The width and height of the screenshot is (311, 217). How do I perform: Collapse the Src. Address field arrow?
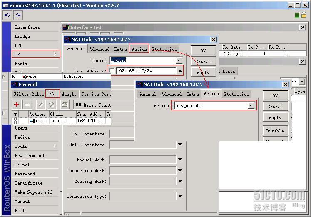pyautogui.click(x=180, y=71)
